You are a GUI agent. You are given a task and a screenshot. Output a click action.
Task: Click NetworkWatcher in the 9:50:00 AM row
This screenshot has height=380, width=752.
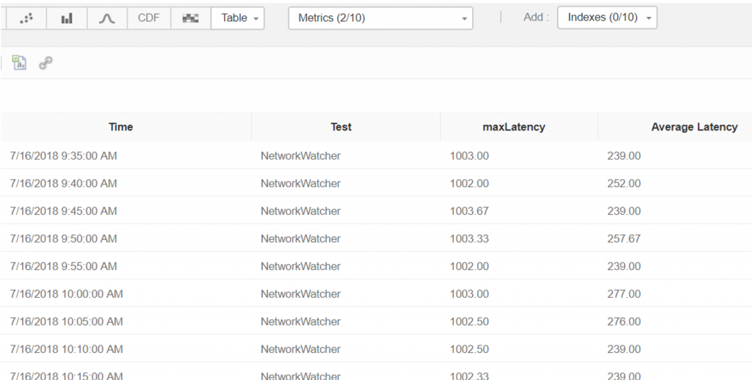(300, 238)
